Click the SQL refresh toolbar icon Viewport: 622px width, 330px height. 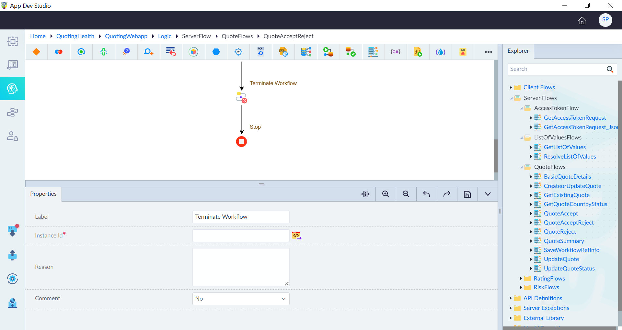(x=261, y=52)
